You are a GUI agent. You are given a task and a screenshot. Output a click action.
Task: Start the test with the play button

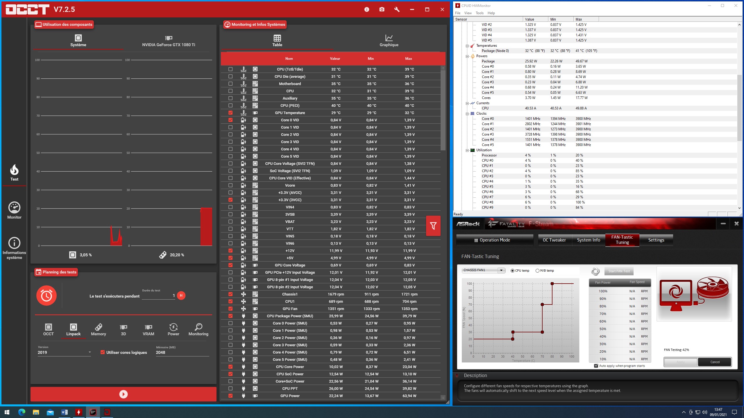124,394
